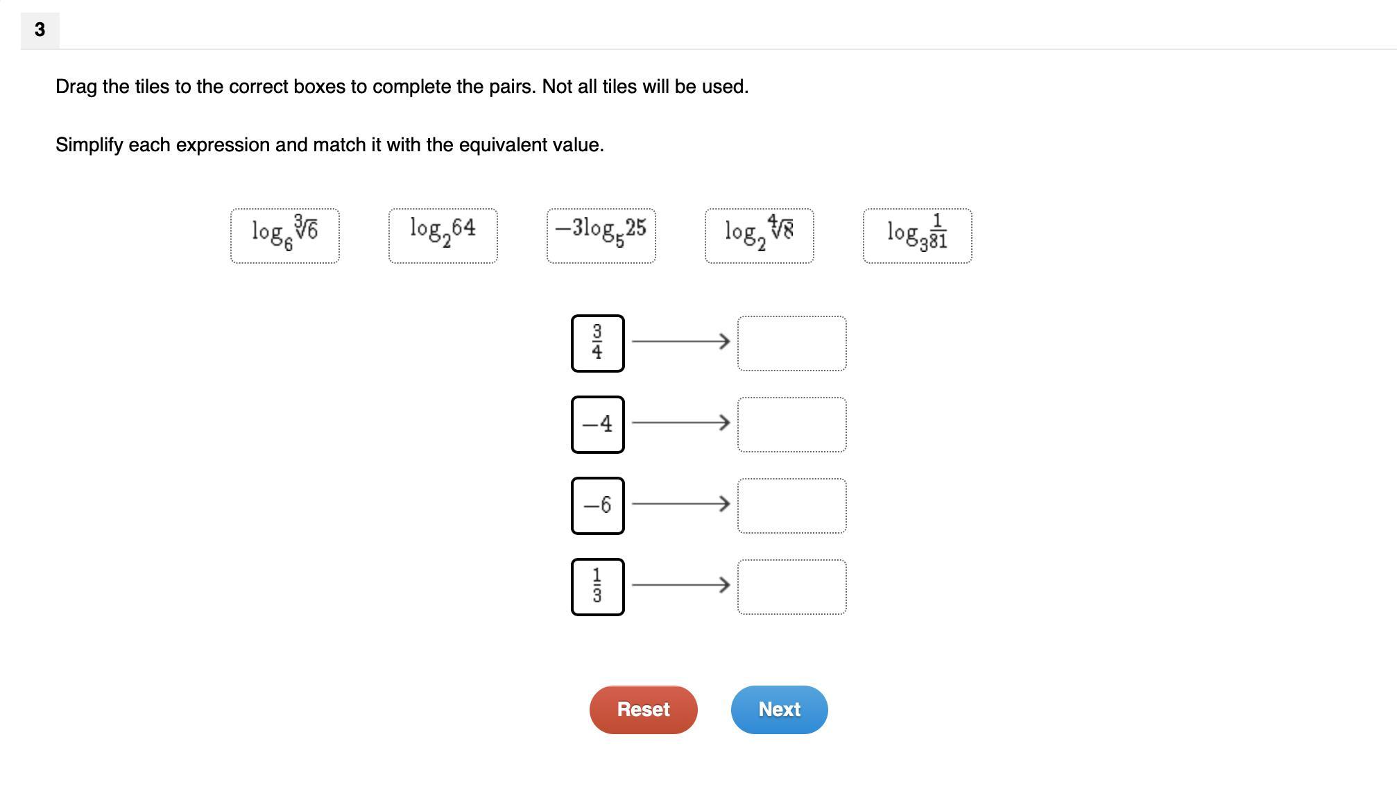
Task: Click the 3/4 value box
Action: coord(597,343)
